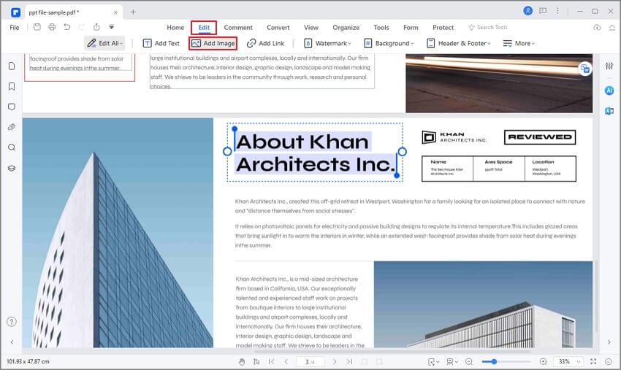Open the properties settings panel icon
621x370 pixels.
pos(609,66)
